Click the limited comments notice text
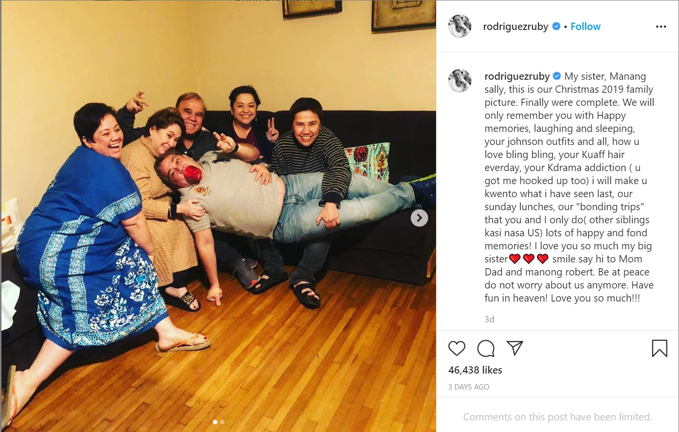The image size is (679, 432). 557,417
